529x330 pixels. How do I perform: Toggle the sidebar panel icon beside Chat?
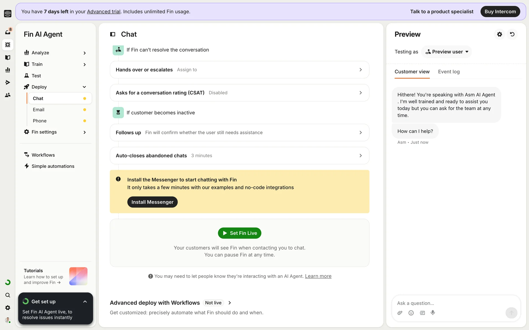[x=113, y=34]
